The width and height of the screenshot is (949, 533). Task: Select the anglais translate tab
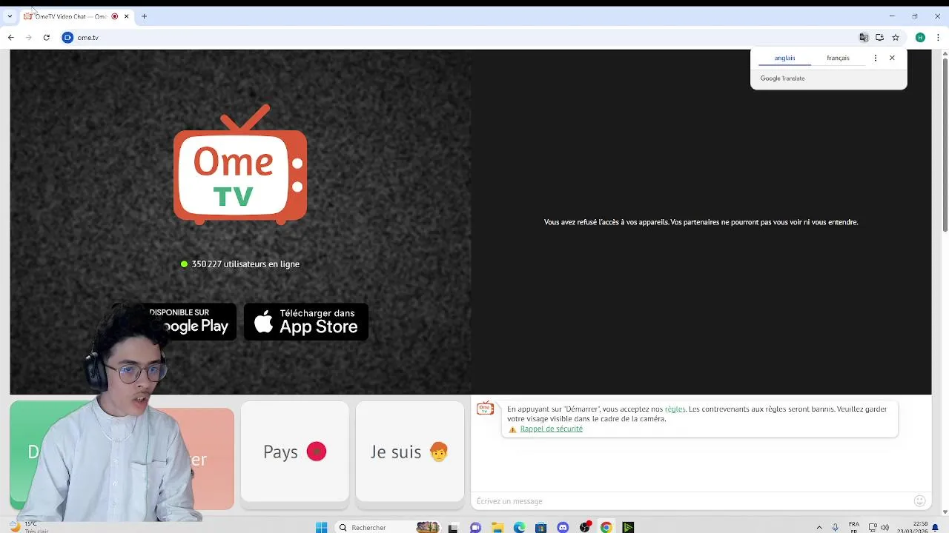pos(784,58)
